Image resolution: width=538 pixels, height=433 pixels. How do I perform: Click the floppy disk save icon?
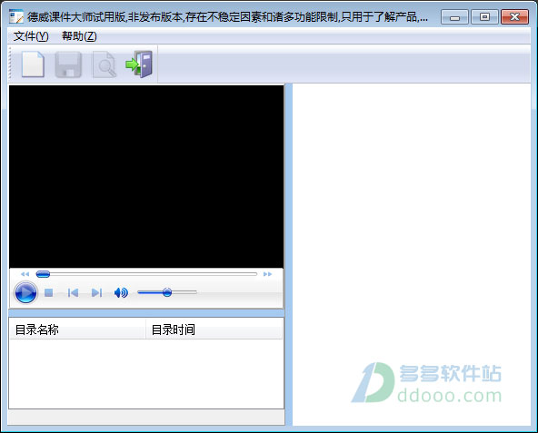pos(68,64)
